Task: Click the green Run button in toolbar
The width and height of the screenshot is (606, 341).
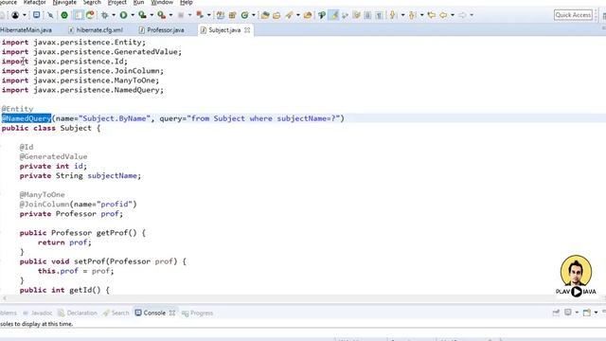Action: 123,15
